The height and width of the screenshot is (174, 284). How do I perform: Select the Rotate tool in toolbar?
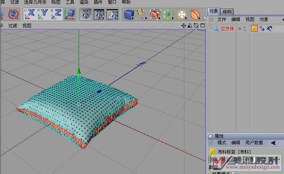tap(13, 14)
